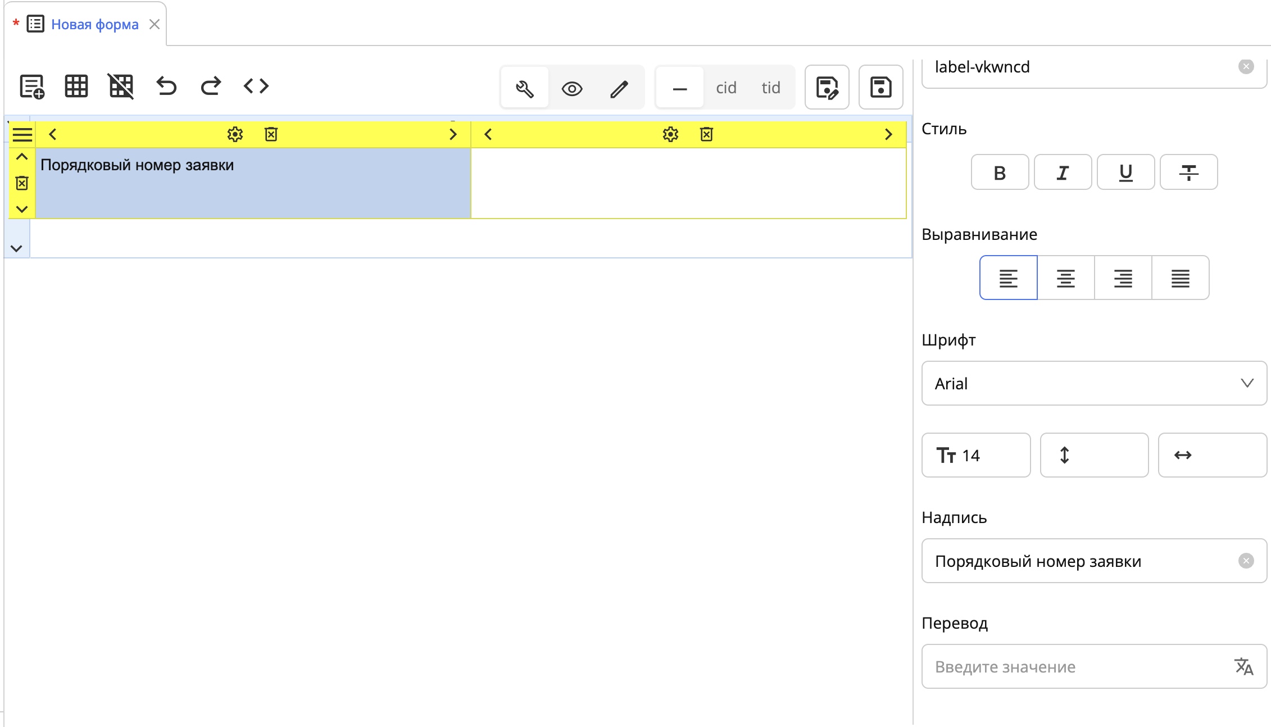
Task: Toggle bold text style
Action: pos(1000,172)
